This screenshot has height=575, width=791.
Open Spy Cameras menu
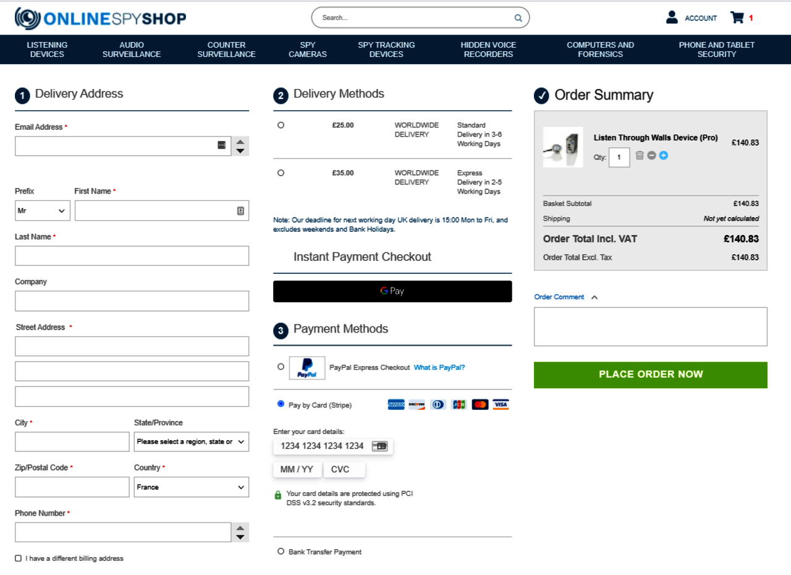pos(308,49)
